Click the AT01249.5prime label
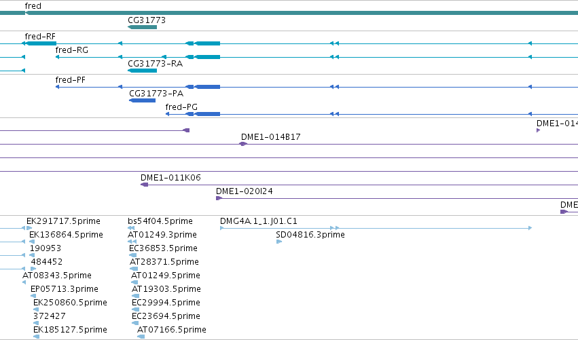578x340 pixels. [166, 276]
